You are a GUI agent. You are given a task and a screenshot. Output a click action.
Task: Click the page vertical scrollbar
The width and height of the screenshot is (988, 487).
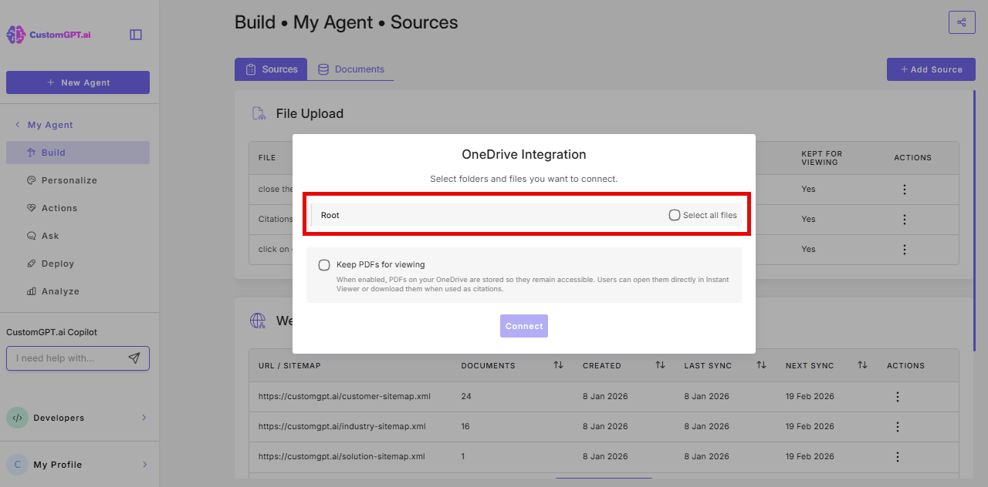coord(975,221)
